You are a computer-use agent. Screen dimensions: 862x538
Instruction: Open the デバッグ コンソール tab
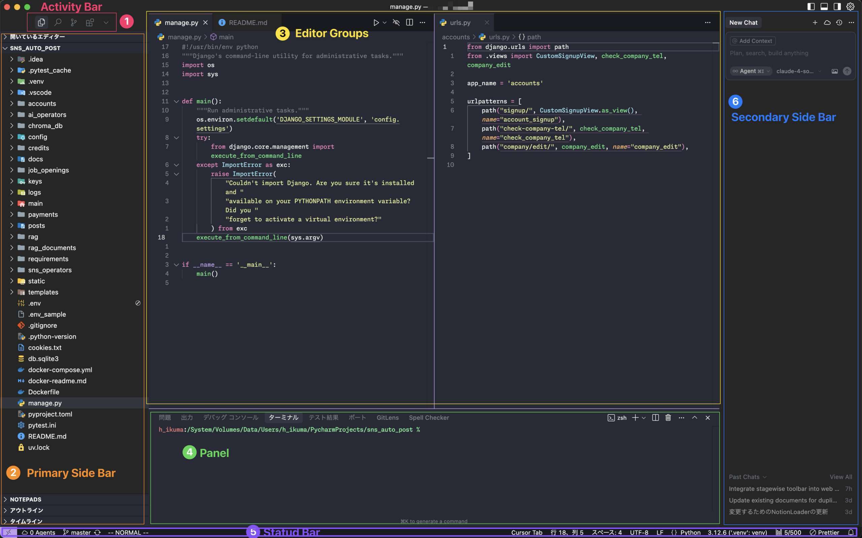[230, 418]
